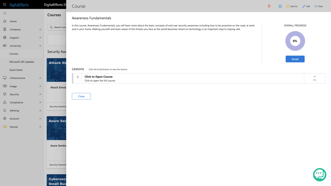Click the University graduation cap icon

(4, 45)
